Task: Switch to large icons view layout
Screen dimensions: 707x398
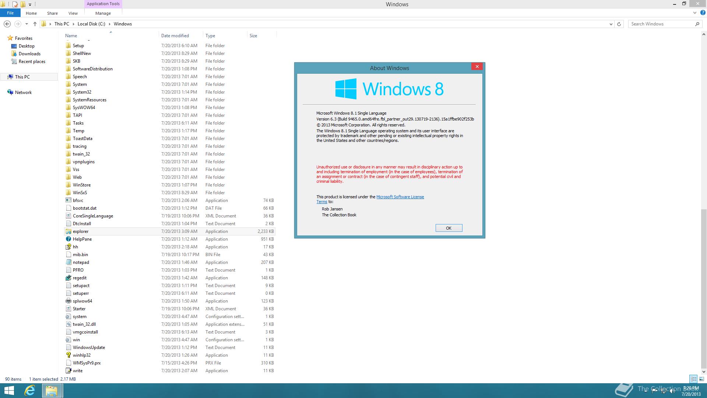Action: (701, 379)
